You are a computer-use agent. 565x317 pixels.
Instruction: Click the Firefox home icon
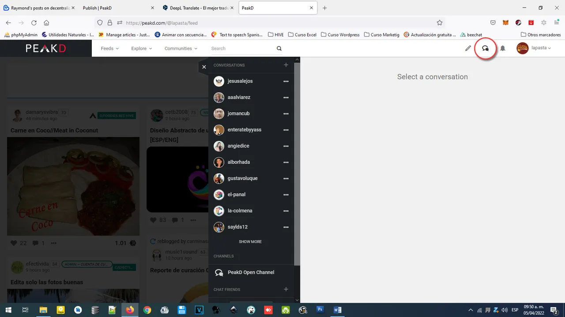pyautogui.click(x=46, y=23)
